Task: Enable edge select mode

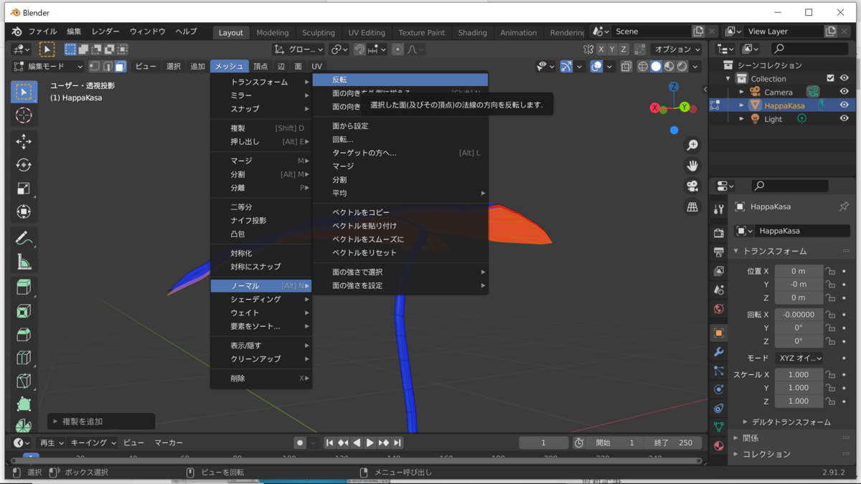Action: tap(108, 66)
